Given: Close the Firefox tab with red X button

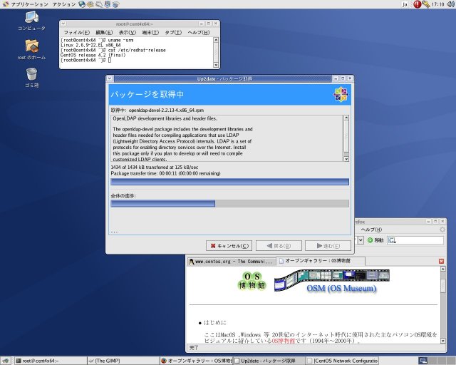Looking at the screenshot, I should (x=441, y=261).
